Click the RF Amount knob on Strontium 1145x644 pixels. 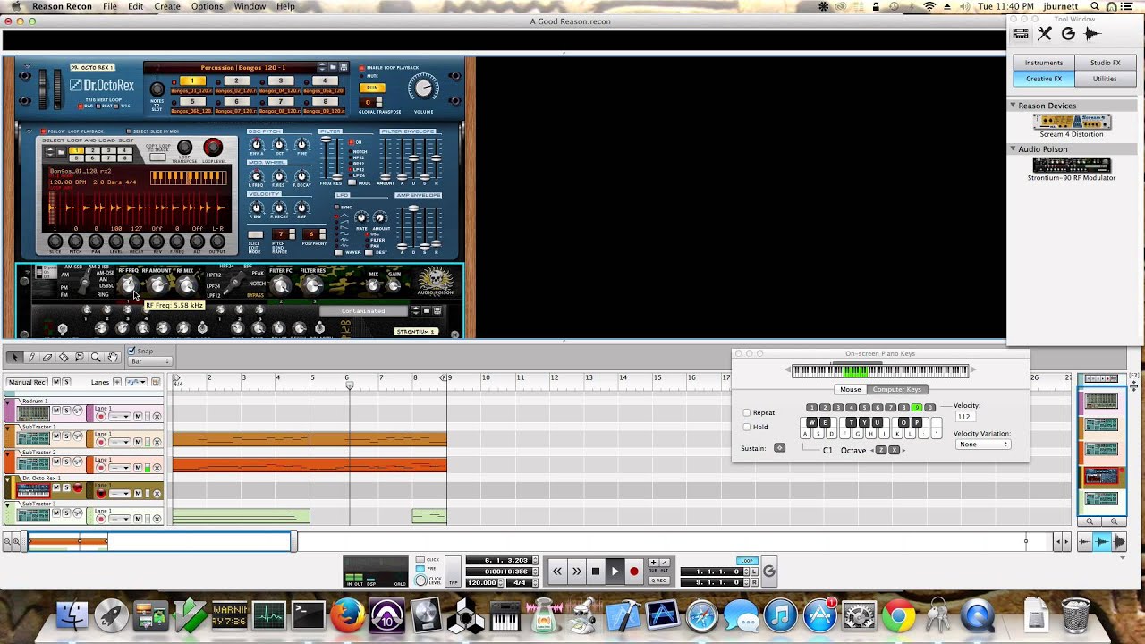[x=158, y=285]
